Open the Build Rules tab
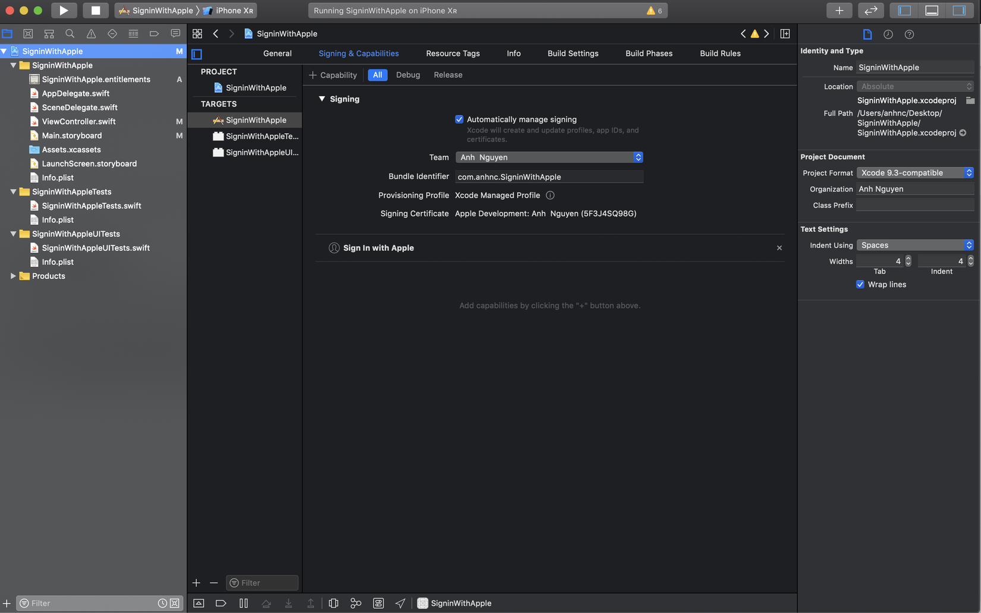Screen dimensions: 981x613 pos(720,54)
